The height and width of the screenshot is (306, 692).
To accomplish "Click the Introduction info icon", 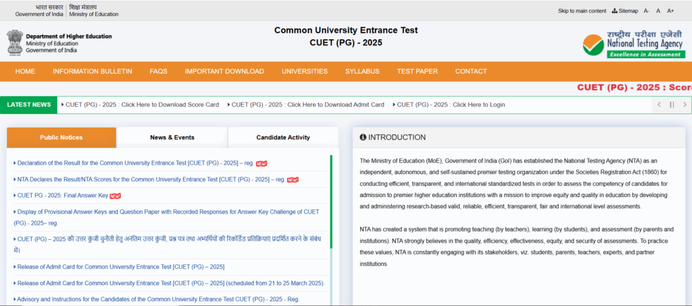I will [363, 138].
